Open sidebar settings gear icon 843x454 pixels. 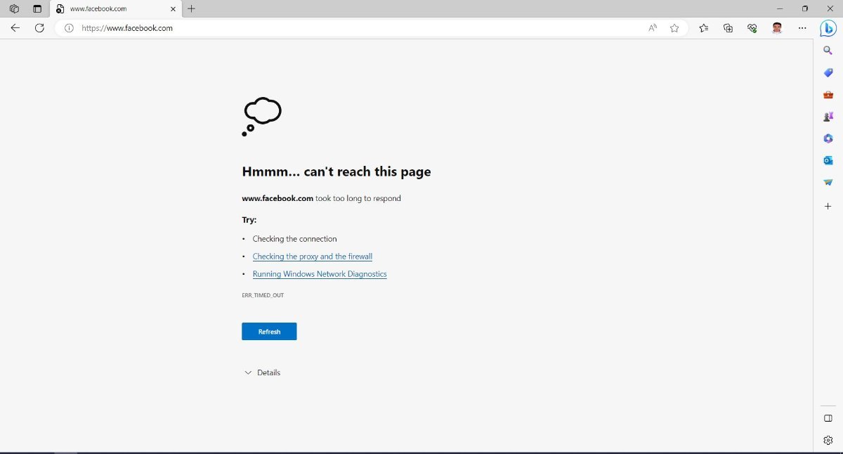click(828, 440)
